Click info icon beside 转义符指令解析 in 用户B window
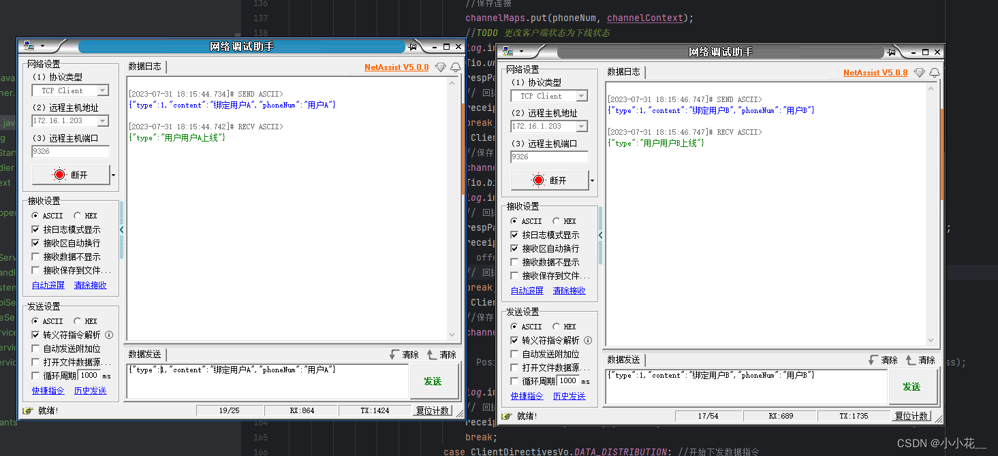The width and height of the screenshot is (998, 456). [588, 340]
